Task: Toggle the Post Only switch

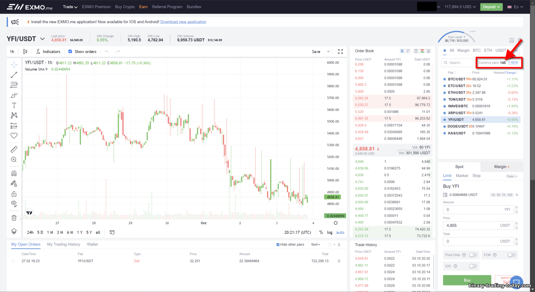Action: 473,255
